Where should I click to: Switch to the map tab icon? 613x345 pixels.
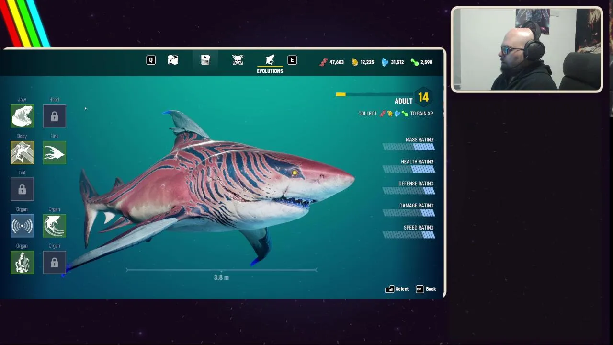click(173, 60)
